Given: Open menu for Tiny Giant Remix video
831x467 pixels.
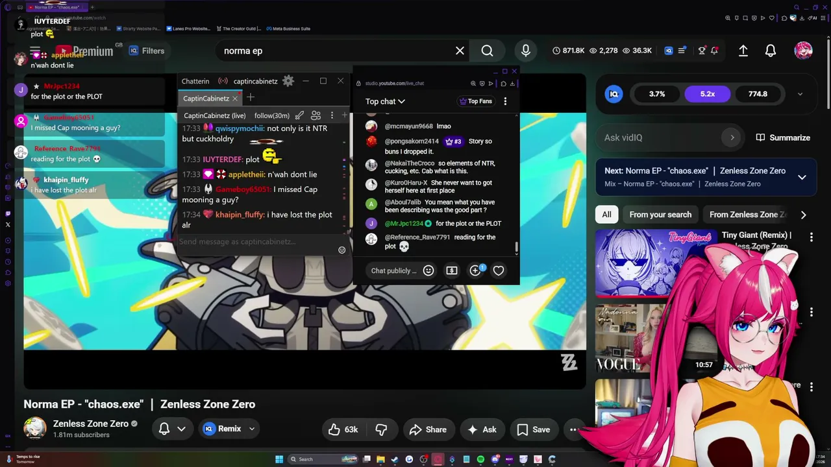Looking at the screenshot, I should pos(811,238).
